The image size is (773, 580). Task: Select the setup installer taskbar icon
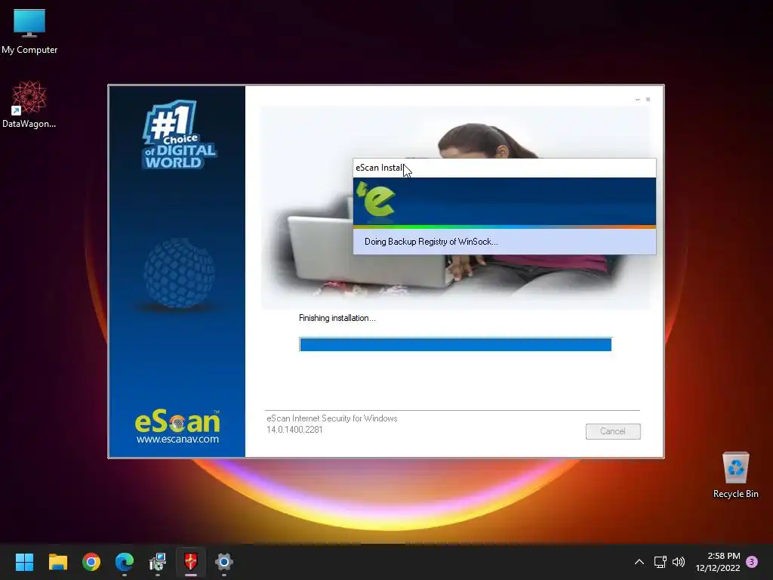point(158,562)
